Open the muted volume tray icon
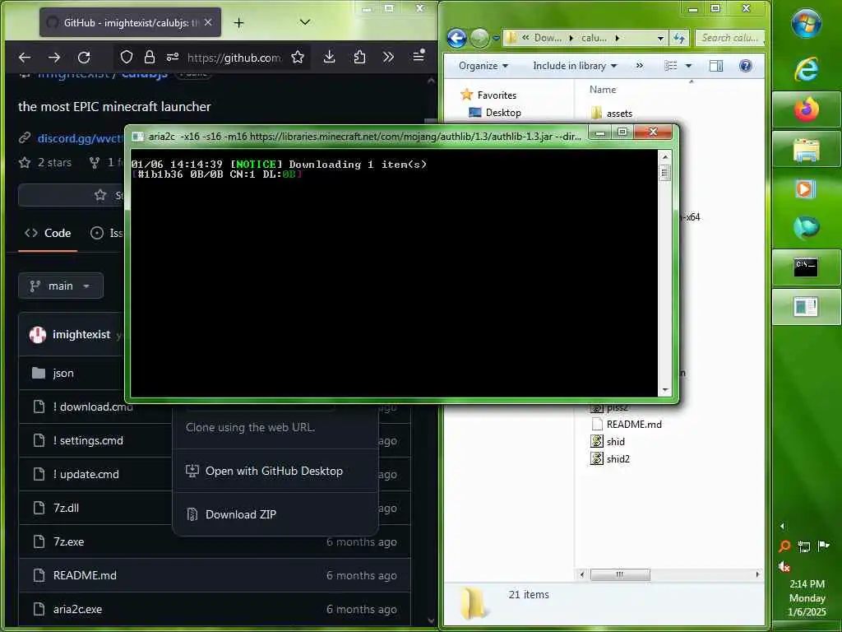This screenshot has height=632, width=842. pos(784,566)
